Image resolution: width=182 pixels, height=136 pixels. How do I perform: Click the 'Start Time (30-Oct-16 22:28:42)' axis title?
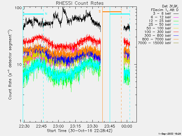click(x=80, y=131)
